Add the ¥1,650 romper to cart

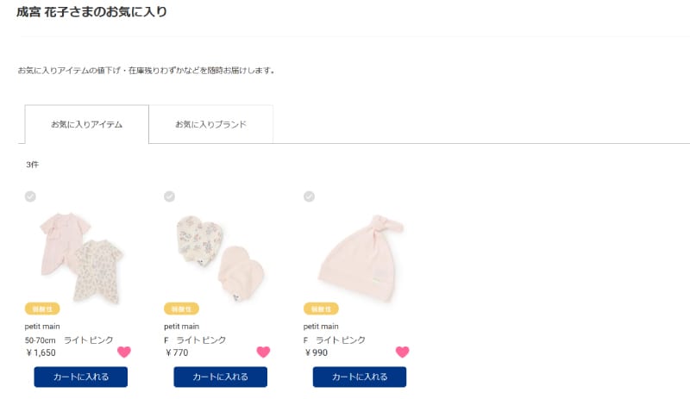81,377
